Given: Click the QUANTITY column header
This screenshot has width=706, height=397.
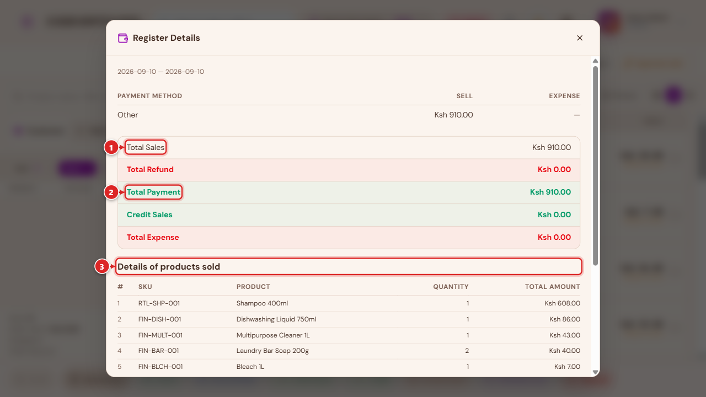Looking at the screenshot, I should point(451,287).
